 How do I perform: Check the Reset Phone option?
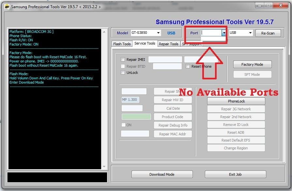pyautogui.click(x=188, y=66)
